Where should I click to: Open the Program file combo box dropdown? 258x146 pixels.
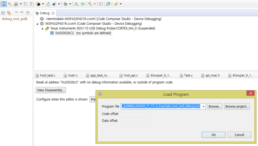[x=203, y=107]
